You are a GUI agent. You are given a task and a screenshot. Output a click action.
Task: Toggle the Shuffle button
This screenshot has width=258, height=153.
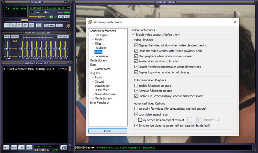click(49, 25)
